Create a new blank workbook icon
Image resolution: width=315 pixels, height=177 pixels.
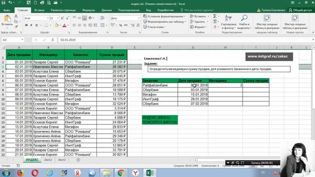point(35,2)
